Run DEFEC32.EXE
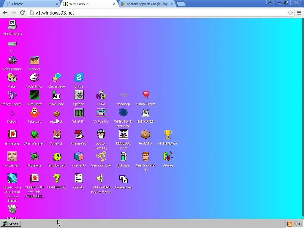The height and width of the screenshot is (228, 304). tap(123, 134)
